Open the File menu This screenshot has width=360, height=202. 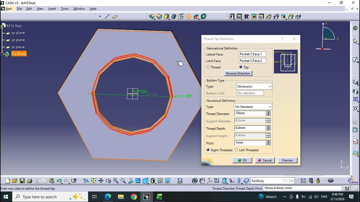click(19, 9)
